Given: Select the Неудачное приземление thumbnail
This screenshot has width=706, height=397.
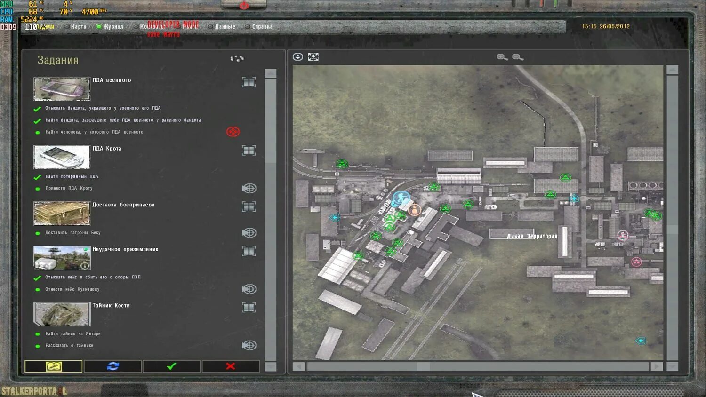Looking at the screenshot, I should pyautogui.click(x=62, y=258).
